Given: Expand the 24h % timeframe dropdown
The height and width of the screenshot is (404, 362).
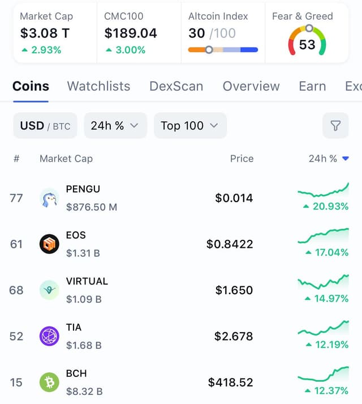Looking at the screenshot, I should tap(115, 126).
